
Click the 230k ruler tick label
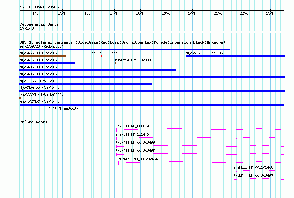click(270, 13)
